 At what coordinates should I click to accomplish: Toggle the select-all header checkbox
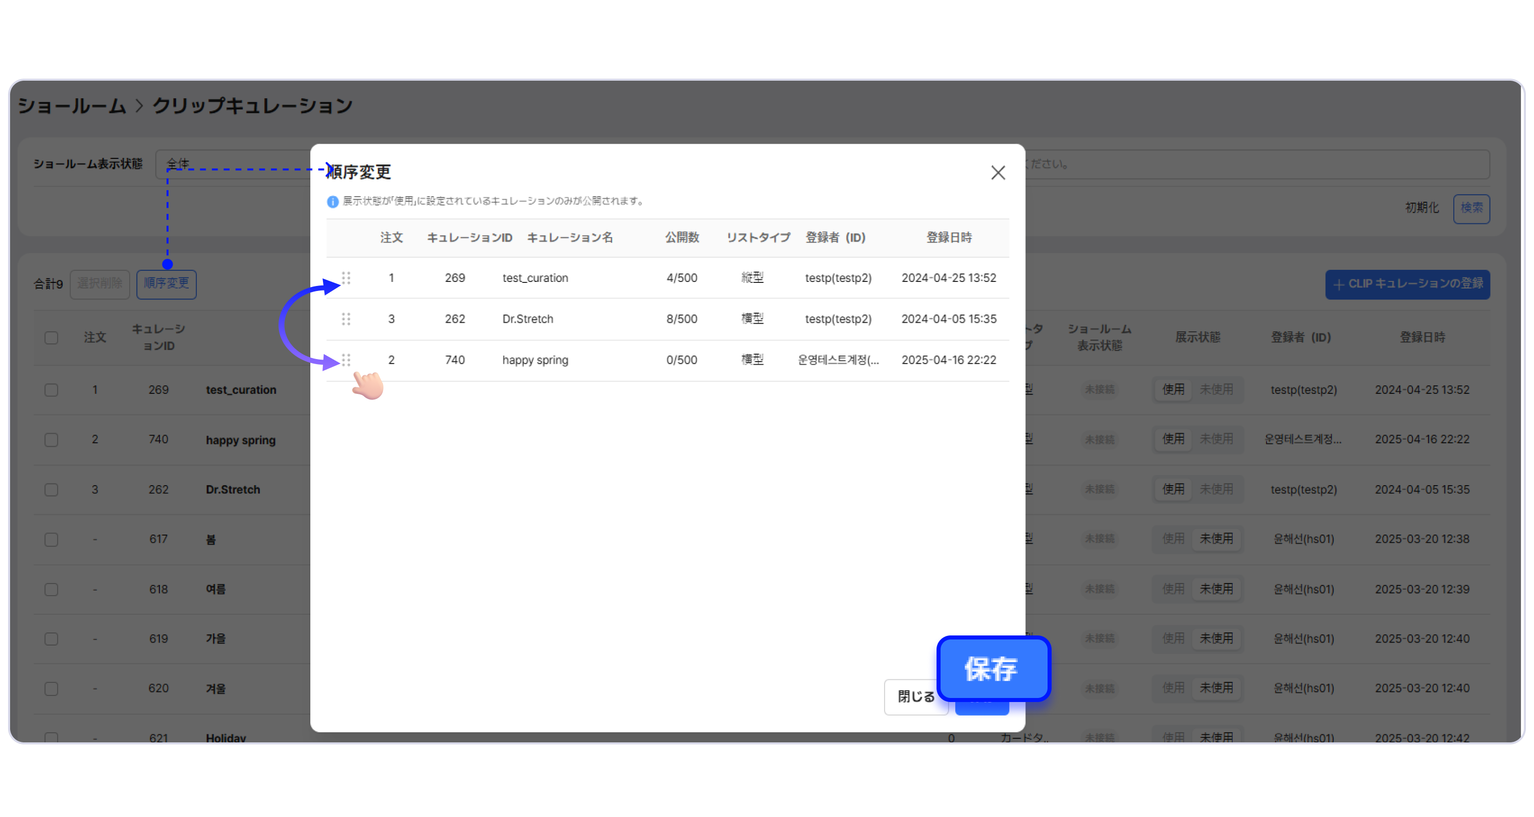point(52,338)
